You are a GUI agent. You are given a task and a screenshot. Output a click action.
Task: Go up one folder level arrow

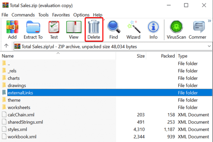pos(6,46)
